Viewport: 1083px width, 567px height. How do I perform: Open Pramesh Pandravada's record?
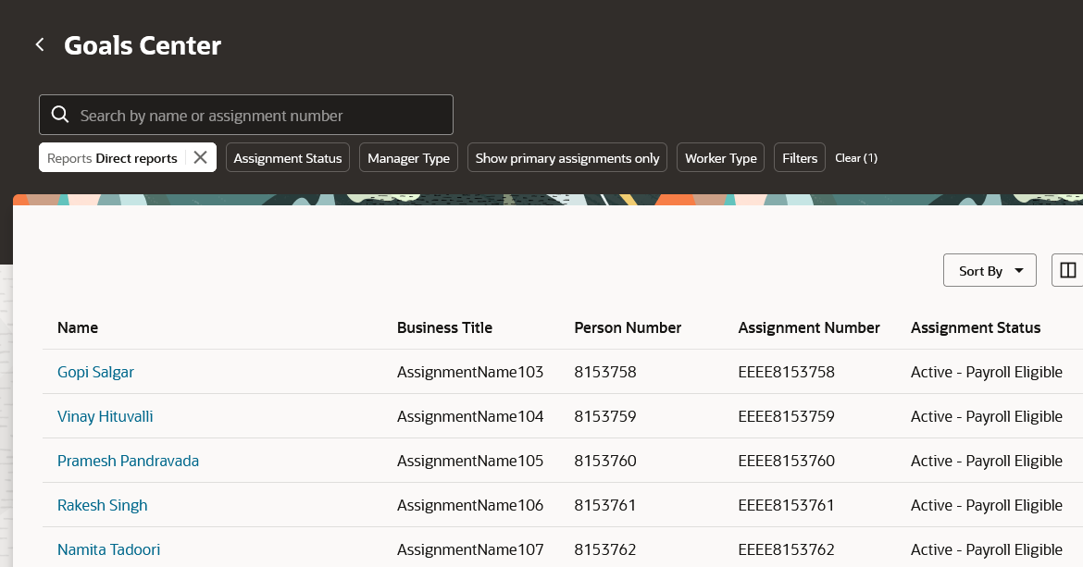click(x=128, y=461)
